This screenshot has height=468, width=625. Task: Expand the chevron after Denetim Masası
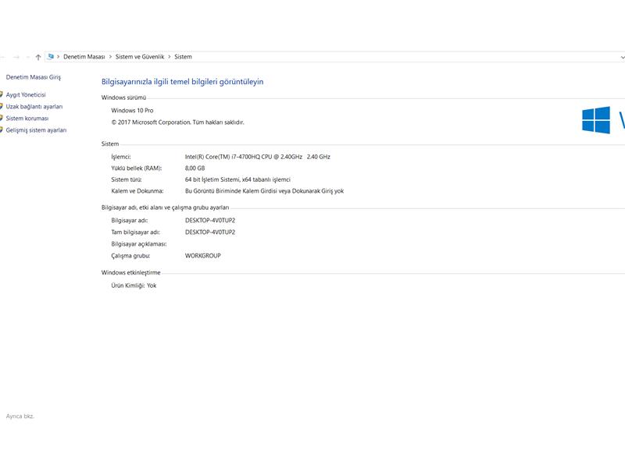coord(110,57)
